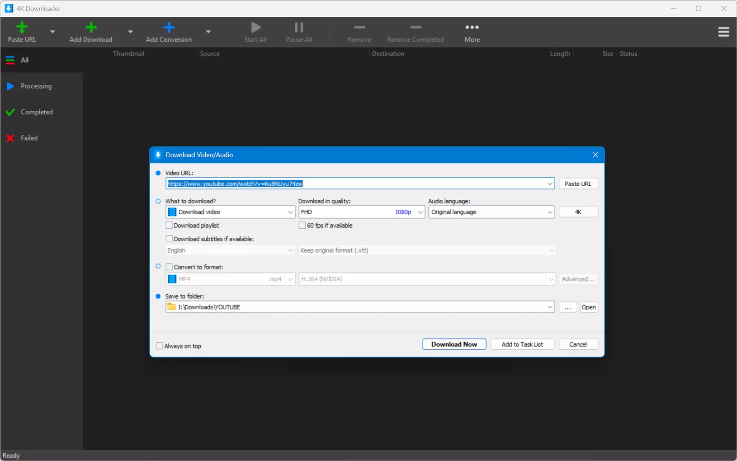Click the Save to folder section indicator

tap(158, 296)
